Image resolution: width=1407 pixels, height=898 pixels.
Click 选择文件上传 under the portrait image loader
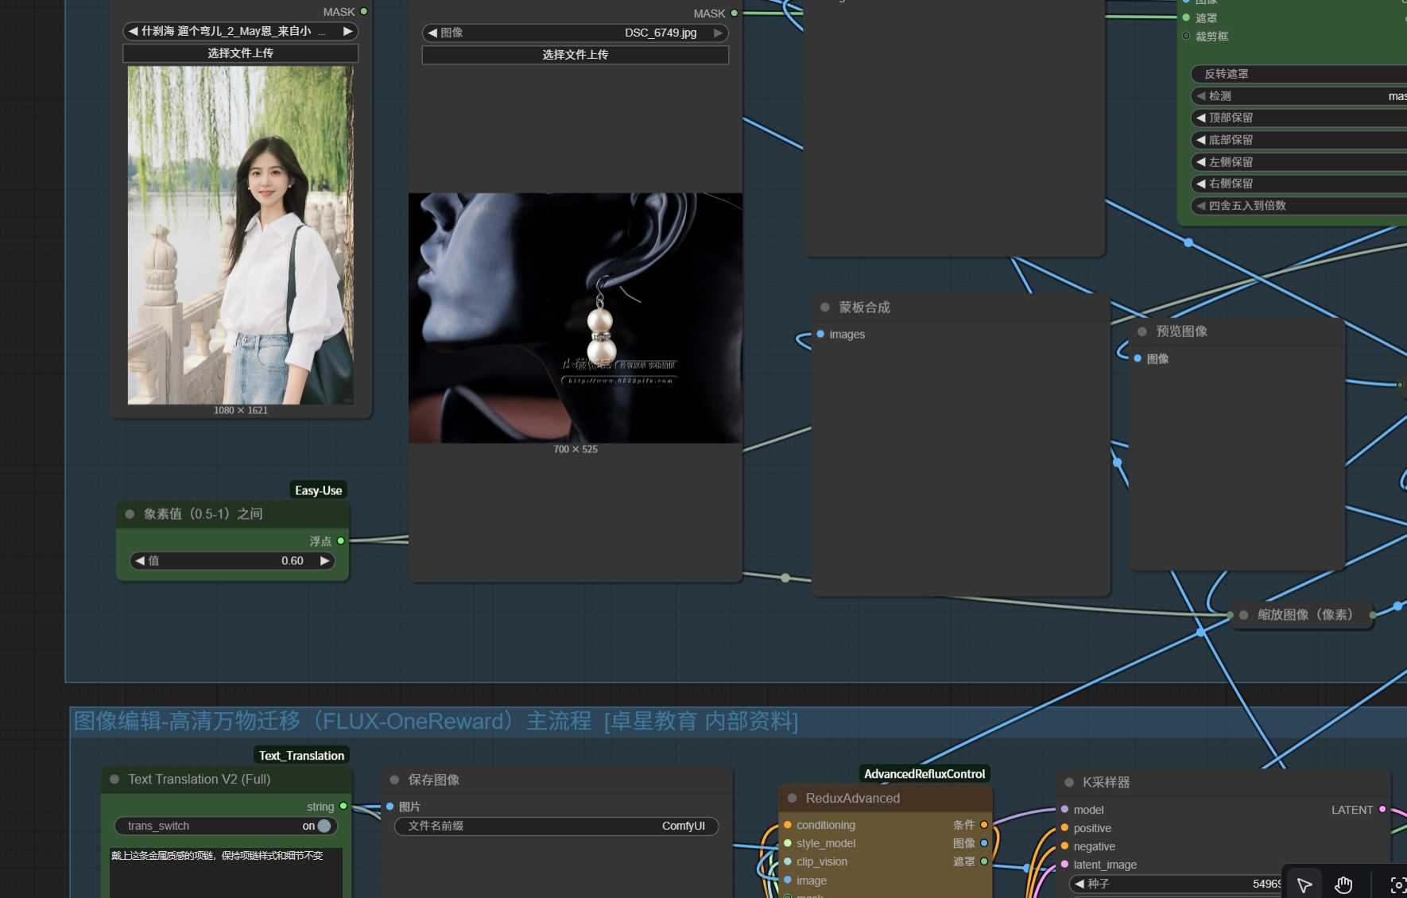[240, 53]
